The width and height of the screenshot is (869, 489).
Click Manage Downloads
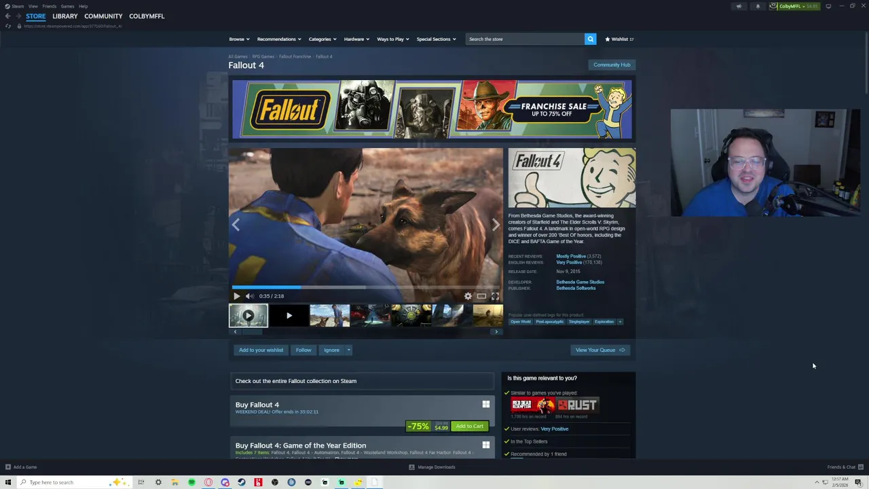(x=432, y=467)
